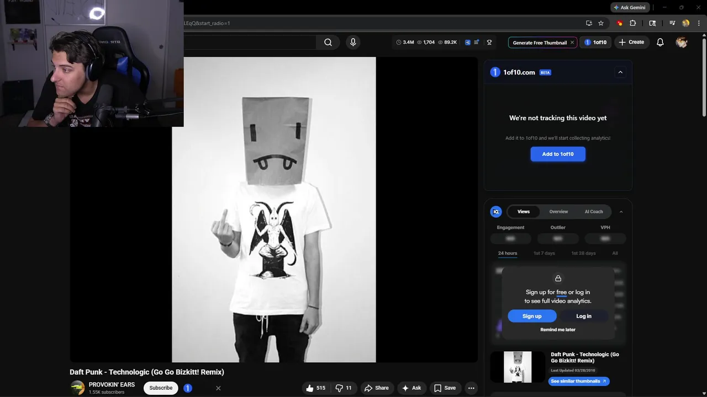Viewport: 707px width, 397px height.
Task: Click the 1,704 views stat
Action: pos(425,42)
